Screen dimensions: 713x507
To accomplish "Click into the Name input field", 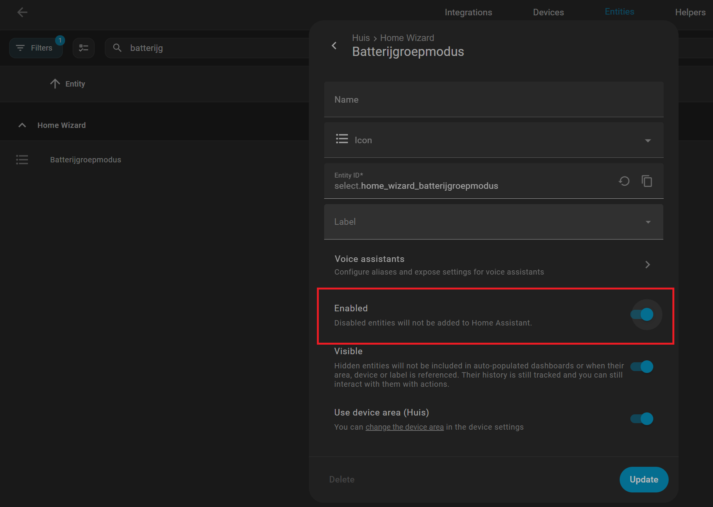I will [493, 100].
